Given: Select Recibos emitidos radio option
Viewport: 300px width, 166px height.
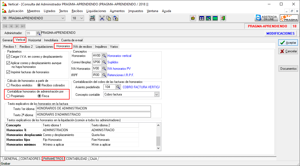Looking at the screenshot, I should tap(8, 85).
